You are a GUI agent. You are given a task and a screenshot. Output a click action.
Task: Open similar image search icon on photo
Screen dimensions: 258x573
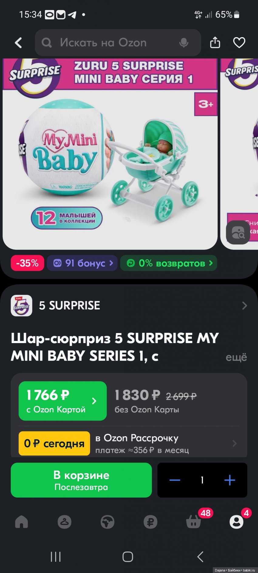[x=238, y=232]
